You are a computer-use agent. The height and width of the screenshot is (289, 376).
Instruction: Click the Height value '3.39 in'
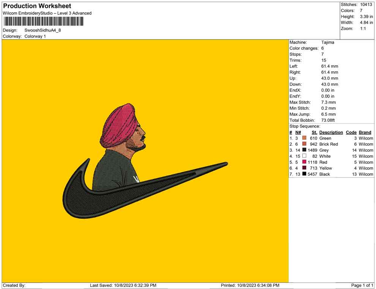click(367, 17)
